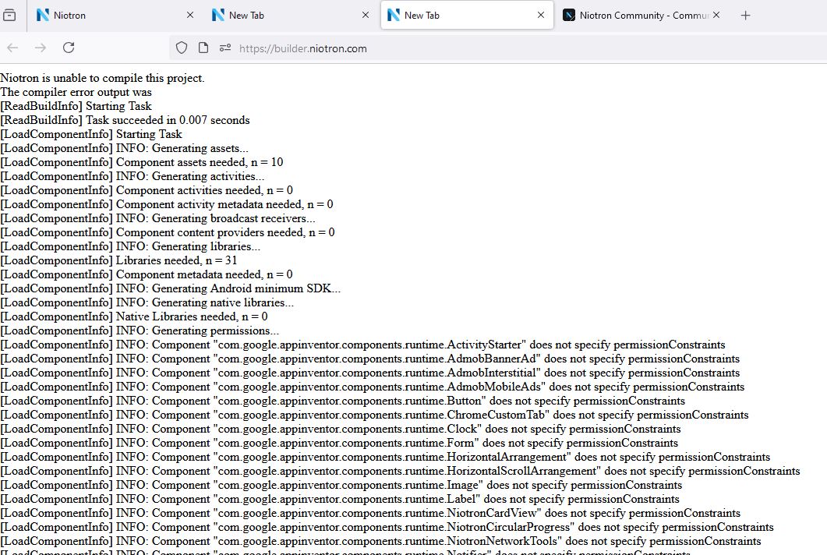Click the runtime.Image permissionConstraints log line

[341, 486]
